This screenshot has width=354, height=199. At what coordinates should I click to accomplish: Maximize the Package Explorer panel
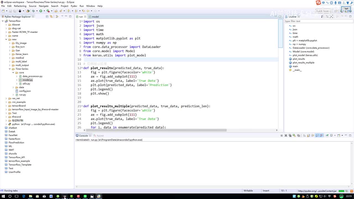70,17
